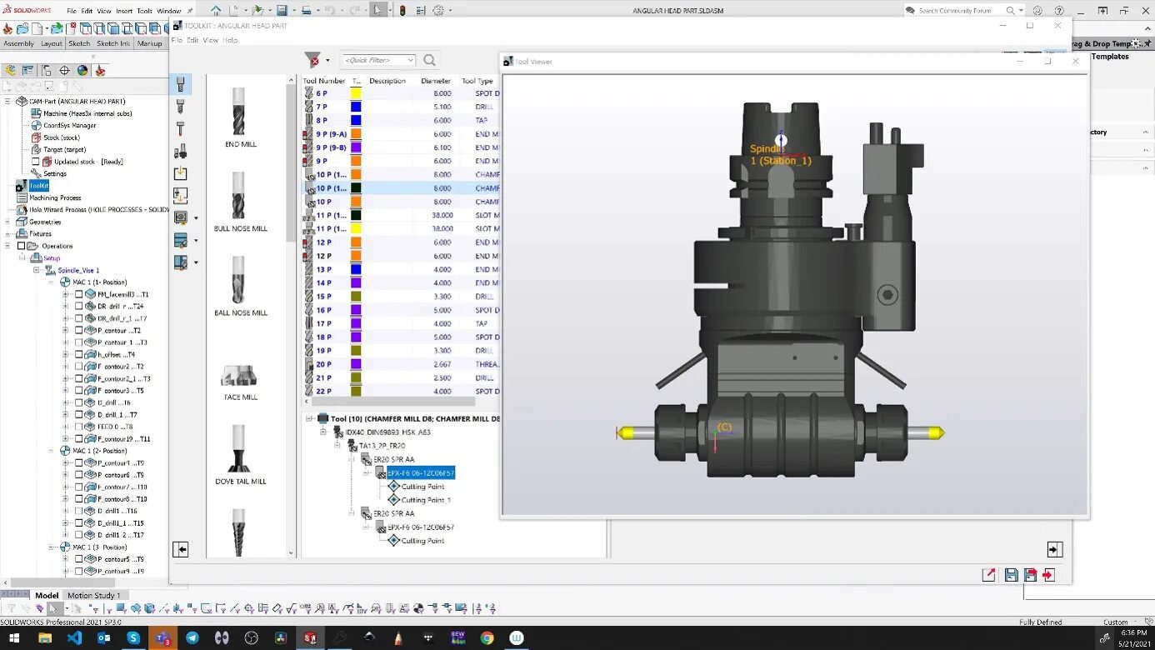1155x650 pixels.
Task: Tick the Updated stock checkbox in CAM tree
Action: pos(36,162)
